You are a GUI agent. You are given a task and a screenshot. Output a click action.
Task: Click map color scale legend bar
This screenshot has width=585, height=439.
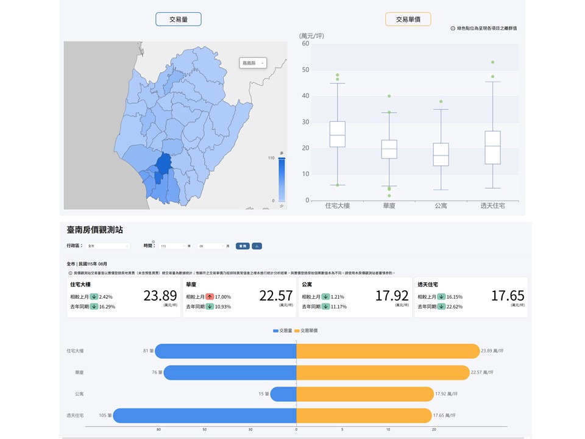(x=282, y=179)
